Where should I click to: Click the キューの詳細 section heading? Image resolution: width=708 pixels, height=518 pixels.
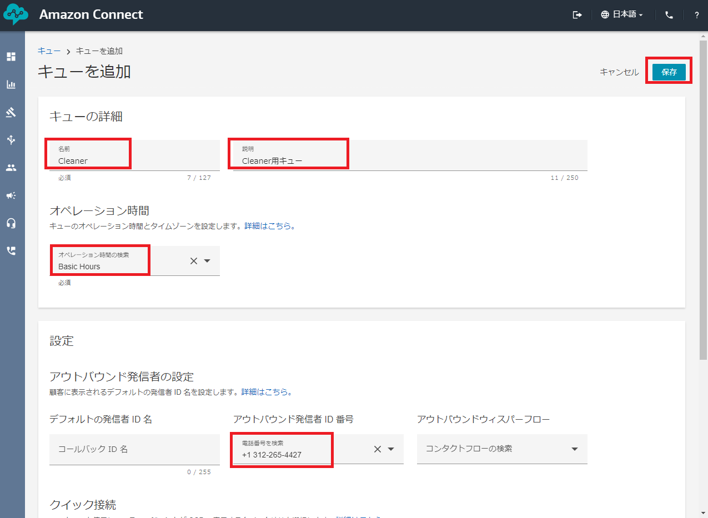pyautogui.click(x=86, y=116)
